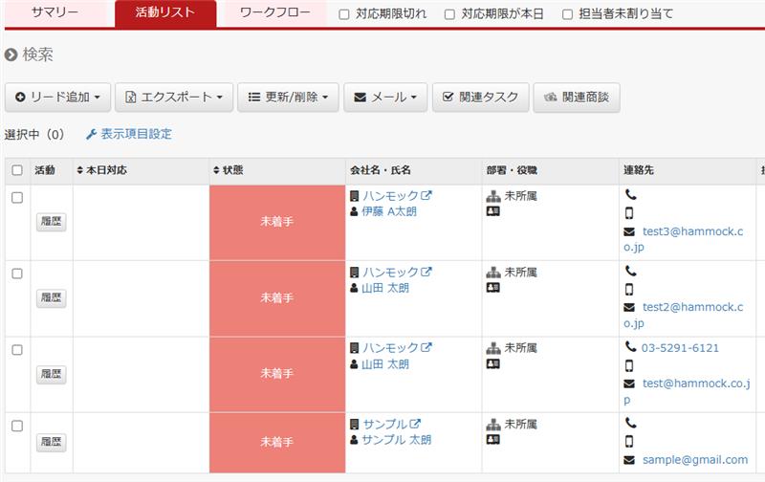Click the phone icon next to 03-5291-6121
This screenshot has height=482, width=765.
pos(630,347)
